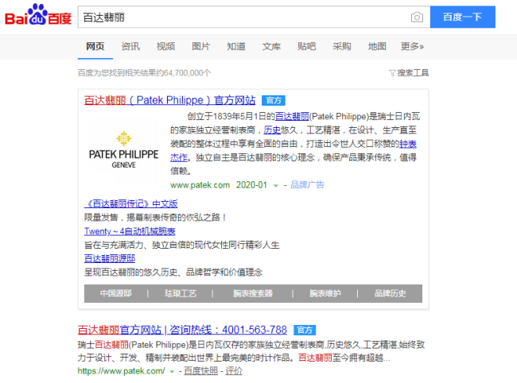Click https://www.patek.com/ green URL
517x383 pixels.
[122, 371]
